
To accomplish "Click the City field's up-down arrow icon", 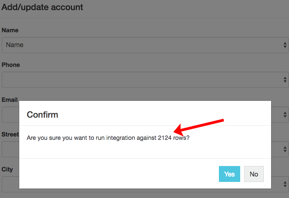I will [285, 184].
